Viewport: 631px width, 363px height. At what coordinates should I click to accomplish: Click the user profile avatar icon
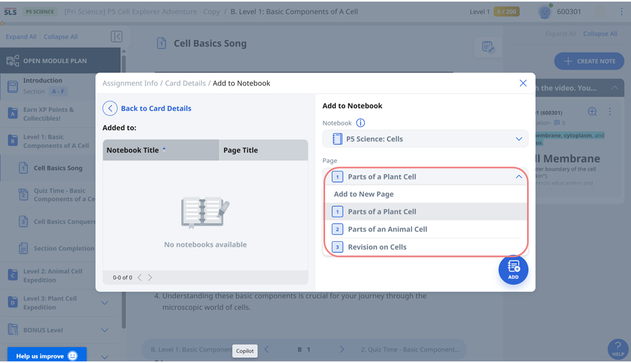tap(545, 12)
